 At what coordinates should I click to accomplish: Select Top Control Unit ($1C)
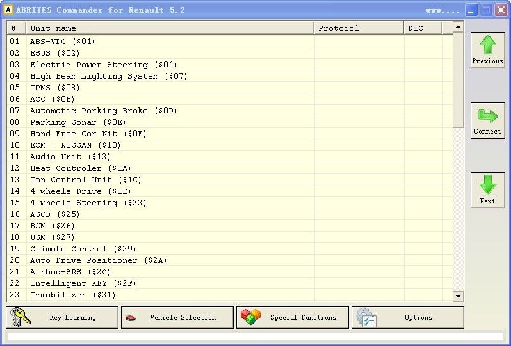(x=229, y=180)
